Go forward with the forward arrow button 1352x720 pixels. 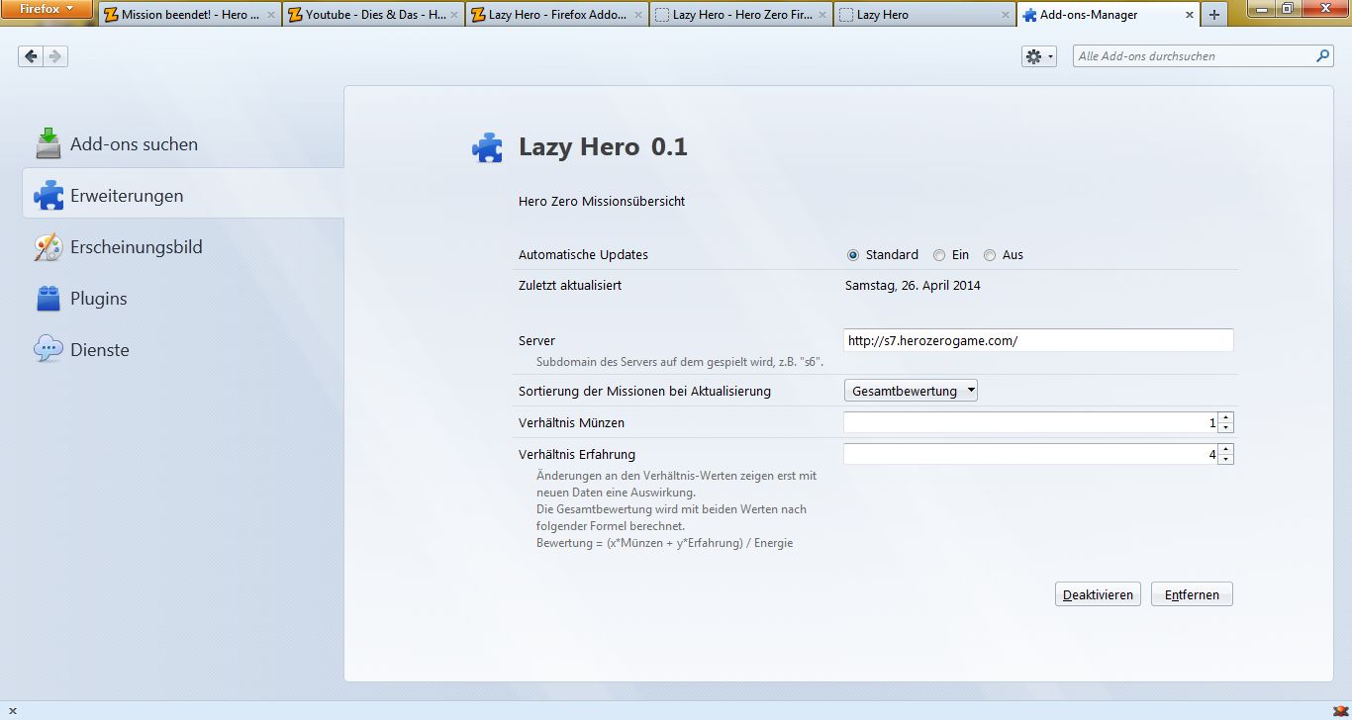click(x=55, y=56)
